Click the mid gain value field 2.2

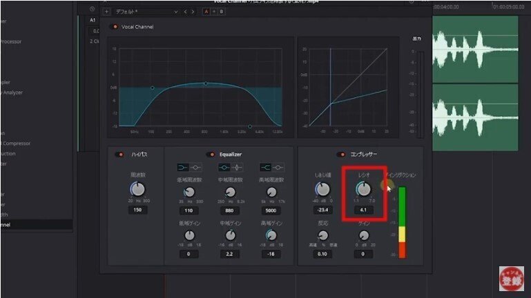230,254
